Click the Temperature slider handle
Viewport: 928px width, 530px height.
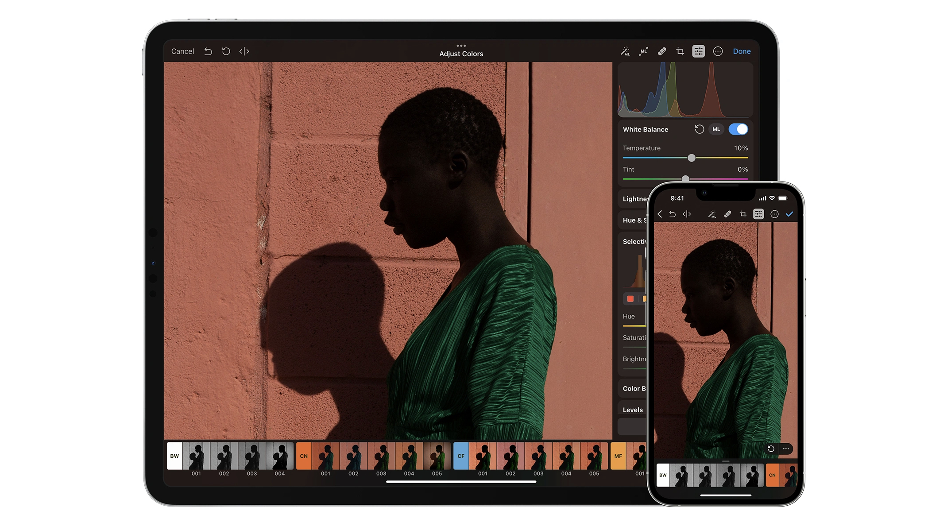692,158
